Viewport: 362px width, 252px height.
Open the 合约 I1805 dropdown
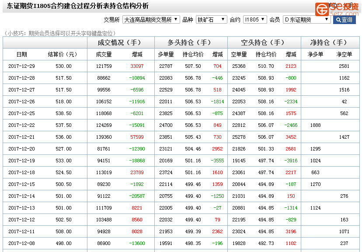(255, 20)
